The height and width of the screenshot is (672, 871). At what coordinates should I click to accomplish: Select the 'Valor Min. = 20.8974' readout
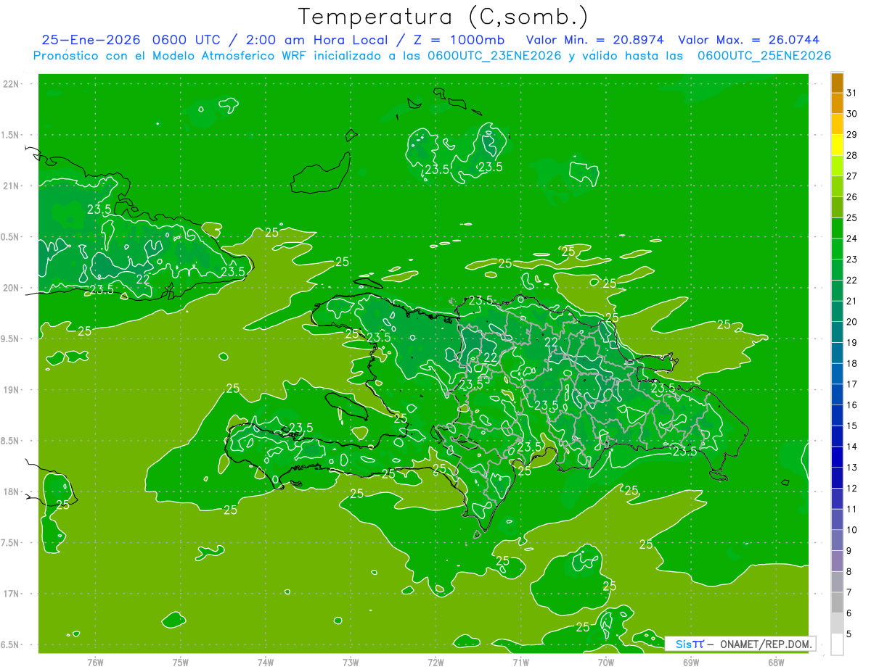597,40
